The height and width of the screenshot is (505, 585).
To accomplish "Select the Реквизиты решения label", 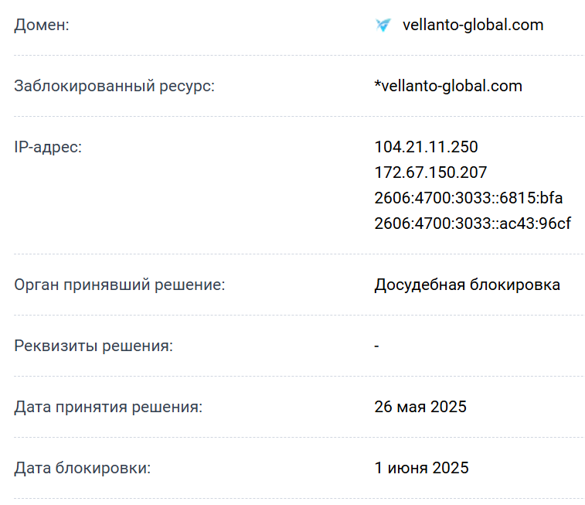I will tap(94, 346).
